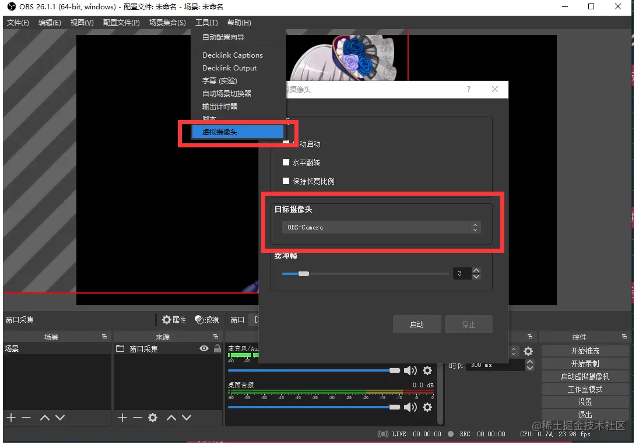Move scene down with arrow icon
Screen dimensions: 639x445
(x=60, y=418)
